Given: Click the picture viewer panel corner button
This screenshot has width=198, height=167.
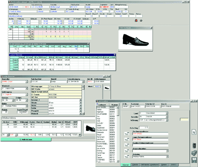Looking at the screenshot, I should (151, 28).
